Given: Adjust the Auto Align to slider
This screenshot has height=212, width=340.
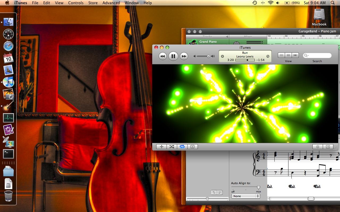Looking at the screenshot, I should coord(258,188).
